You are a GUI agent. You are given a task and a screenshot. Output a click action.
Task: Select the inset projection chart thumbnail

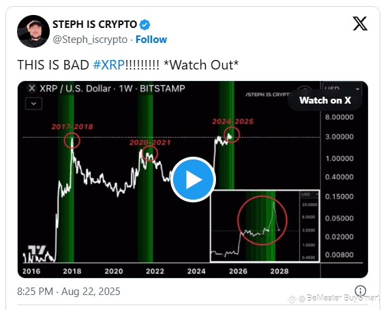click(265, 226)
